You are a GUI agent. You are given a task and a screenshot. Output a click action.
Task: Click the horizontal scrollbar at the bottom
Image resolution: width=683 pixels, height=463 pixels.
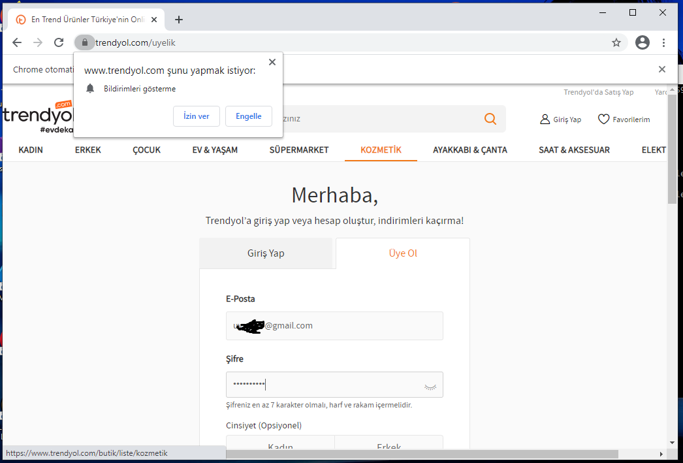click(x=422, y=454)
